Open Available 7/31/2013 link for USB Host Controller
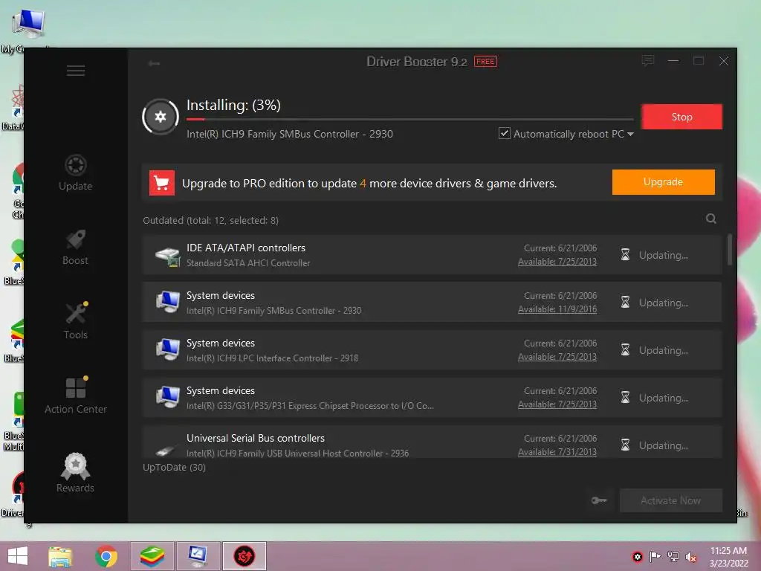Viewport: 761px width, 571px height. [x=557, y=452]
